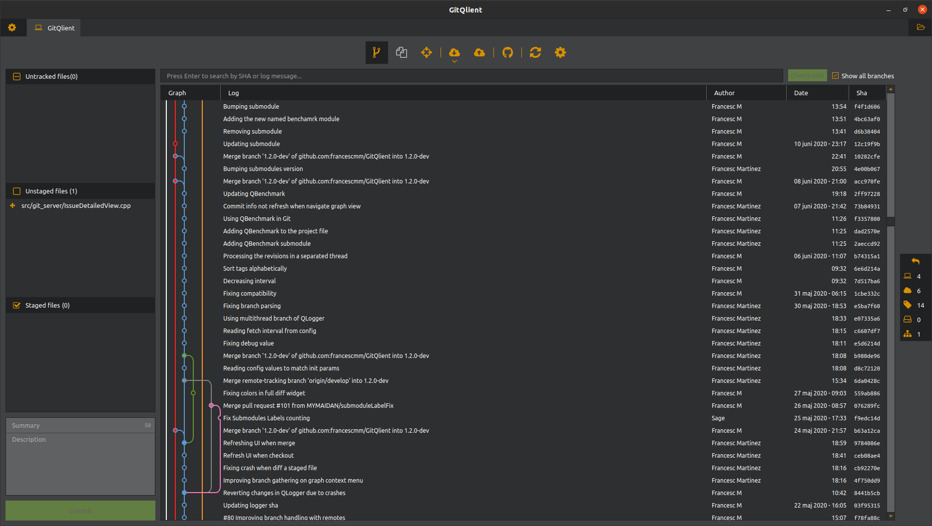Select commit 'Sort tags alphabetically'
This screenshot has width=932, height=526.
click(x=255, y=268)
